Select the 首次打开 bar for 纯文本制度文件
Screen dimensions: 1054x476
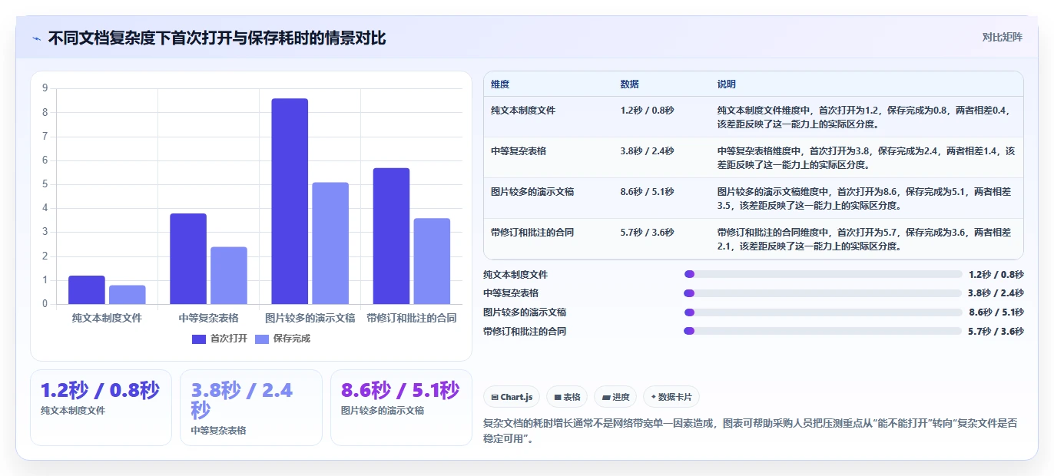point(87,290)
